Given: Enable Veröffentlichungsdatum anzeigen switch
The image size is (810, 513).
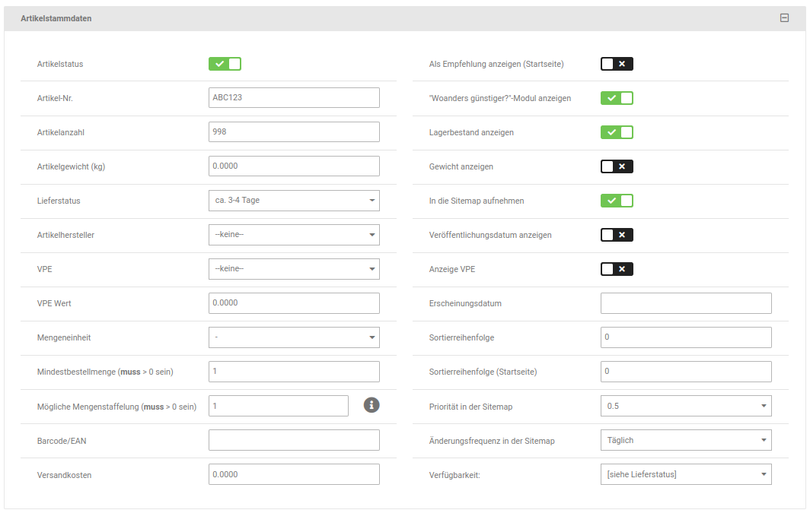Looking at the screenshot, I should click(x=617, y=235).
